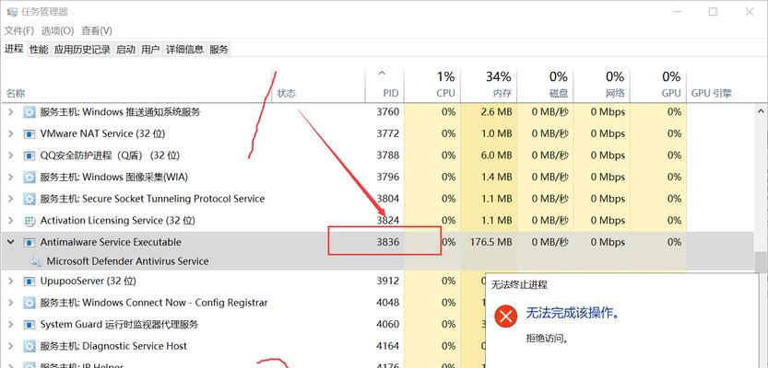
Task: Click the gear icon of Windows 图像采集(WIA) row
Action: coord(30,177)
